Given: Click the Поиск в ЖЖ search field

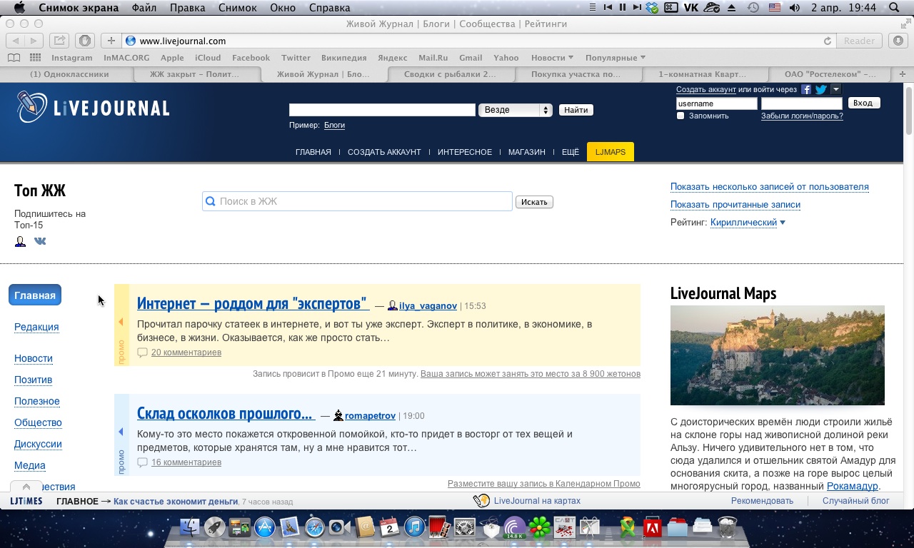Looking at the screenshot, I should (357, 201).
